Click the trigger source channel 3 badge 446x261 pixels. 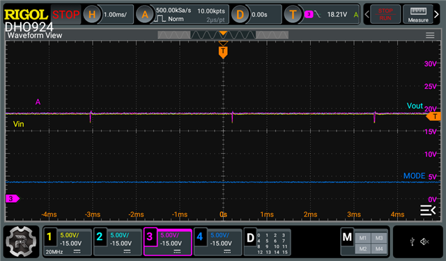[x=309, y=14]
